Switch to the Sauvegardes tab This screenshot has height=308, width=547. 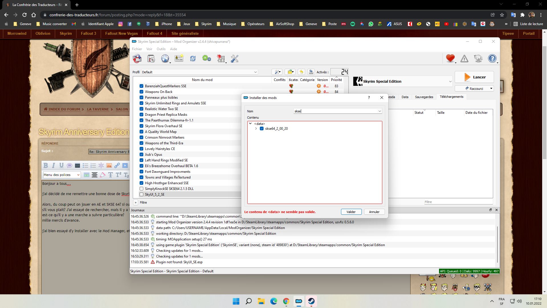click(424, 97)
